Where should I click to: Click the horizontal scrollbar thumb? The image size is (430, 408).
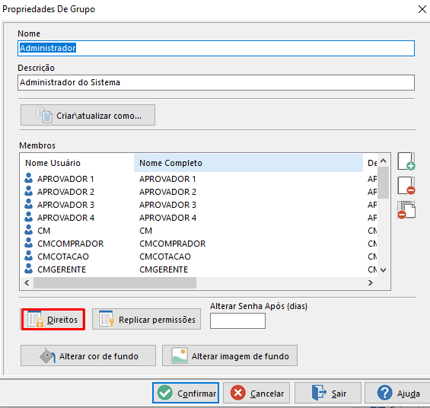click(x=115, y=282)
